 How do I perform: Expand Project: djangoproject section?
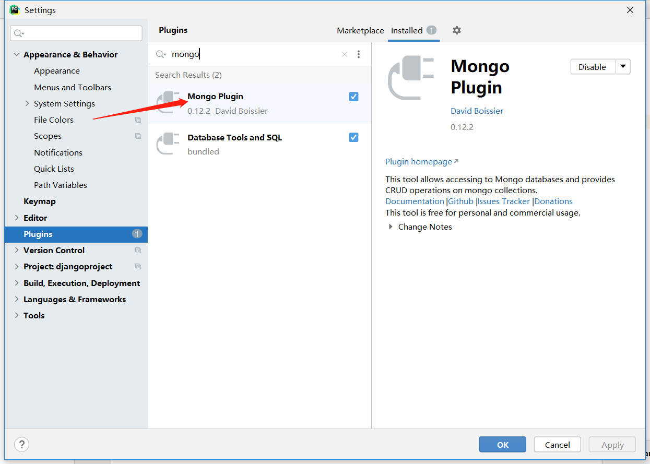[x=17, y=267]
